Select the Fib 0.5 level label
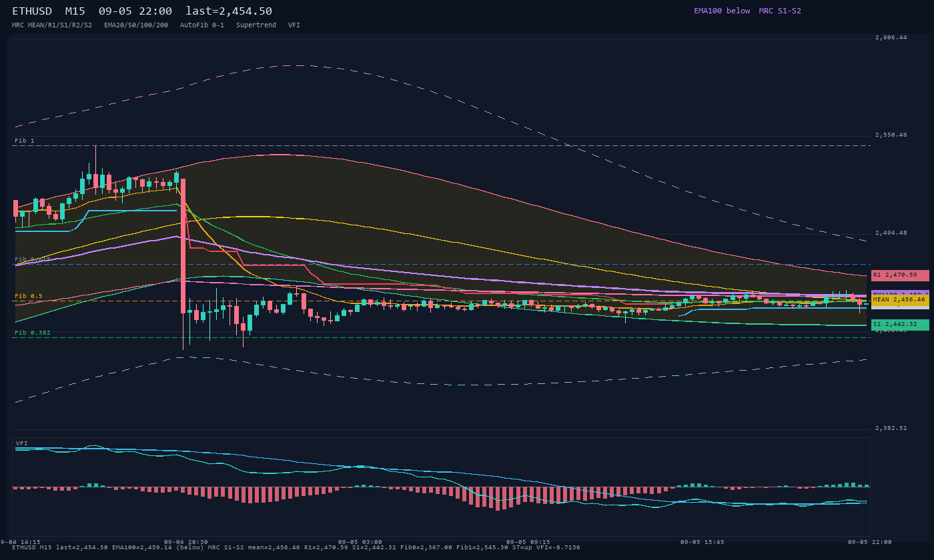 point(29,296)
